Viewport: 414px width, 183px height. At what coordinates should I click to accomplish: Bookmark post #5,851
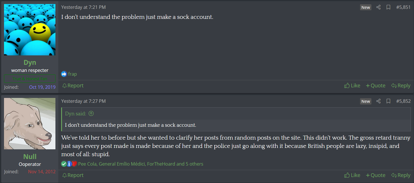[x=388, y=7]
